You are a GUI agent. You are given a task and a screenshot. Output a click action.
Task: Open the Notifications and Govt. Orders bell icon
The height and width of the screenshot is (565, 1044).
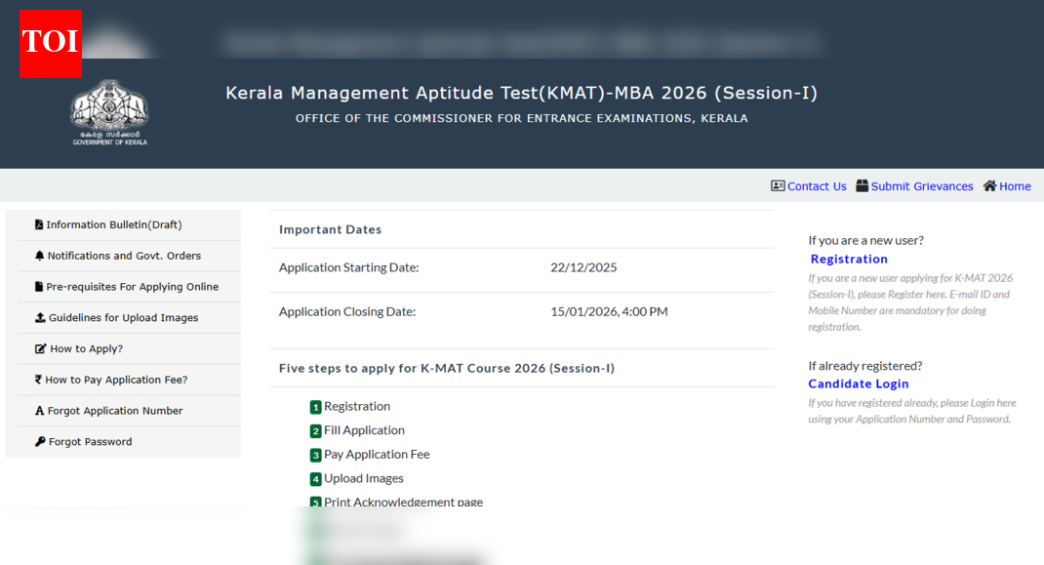click(39, 255)
